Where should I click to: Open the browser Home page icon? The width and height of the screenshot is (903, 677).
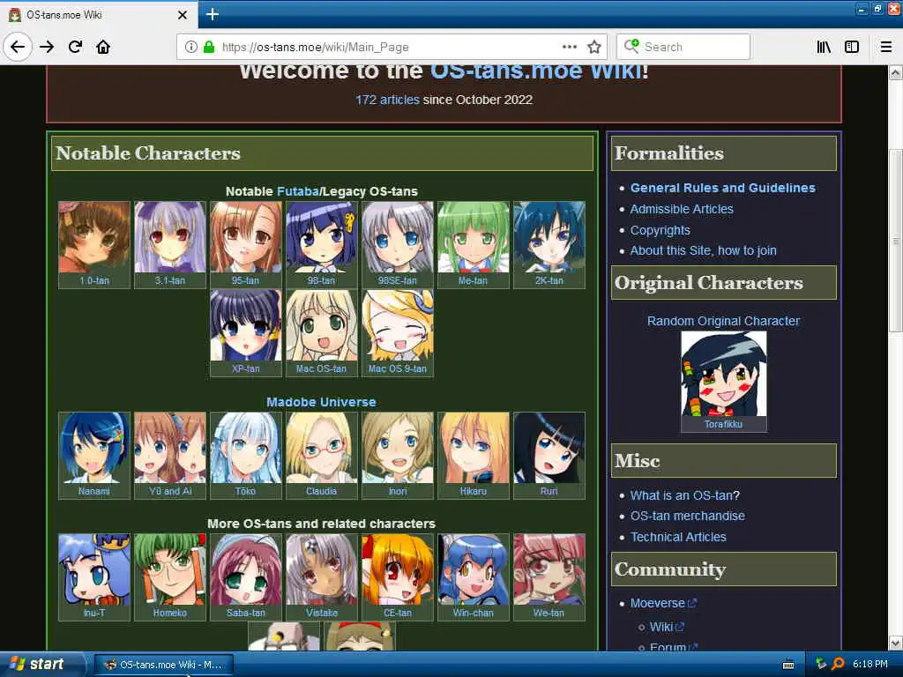(103, 47)
